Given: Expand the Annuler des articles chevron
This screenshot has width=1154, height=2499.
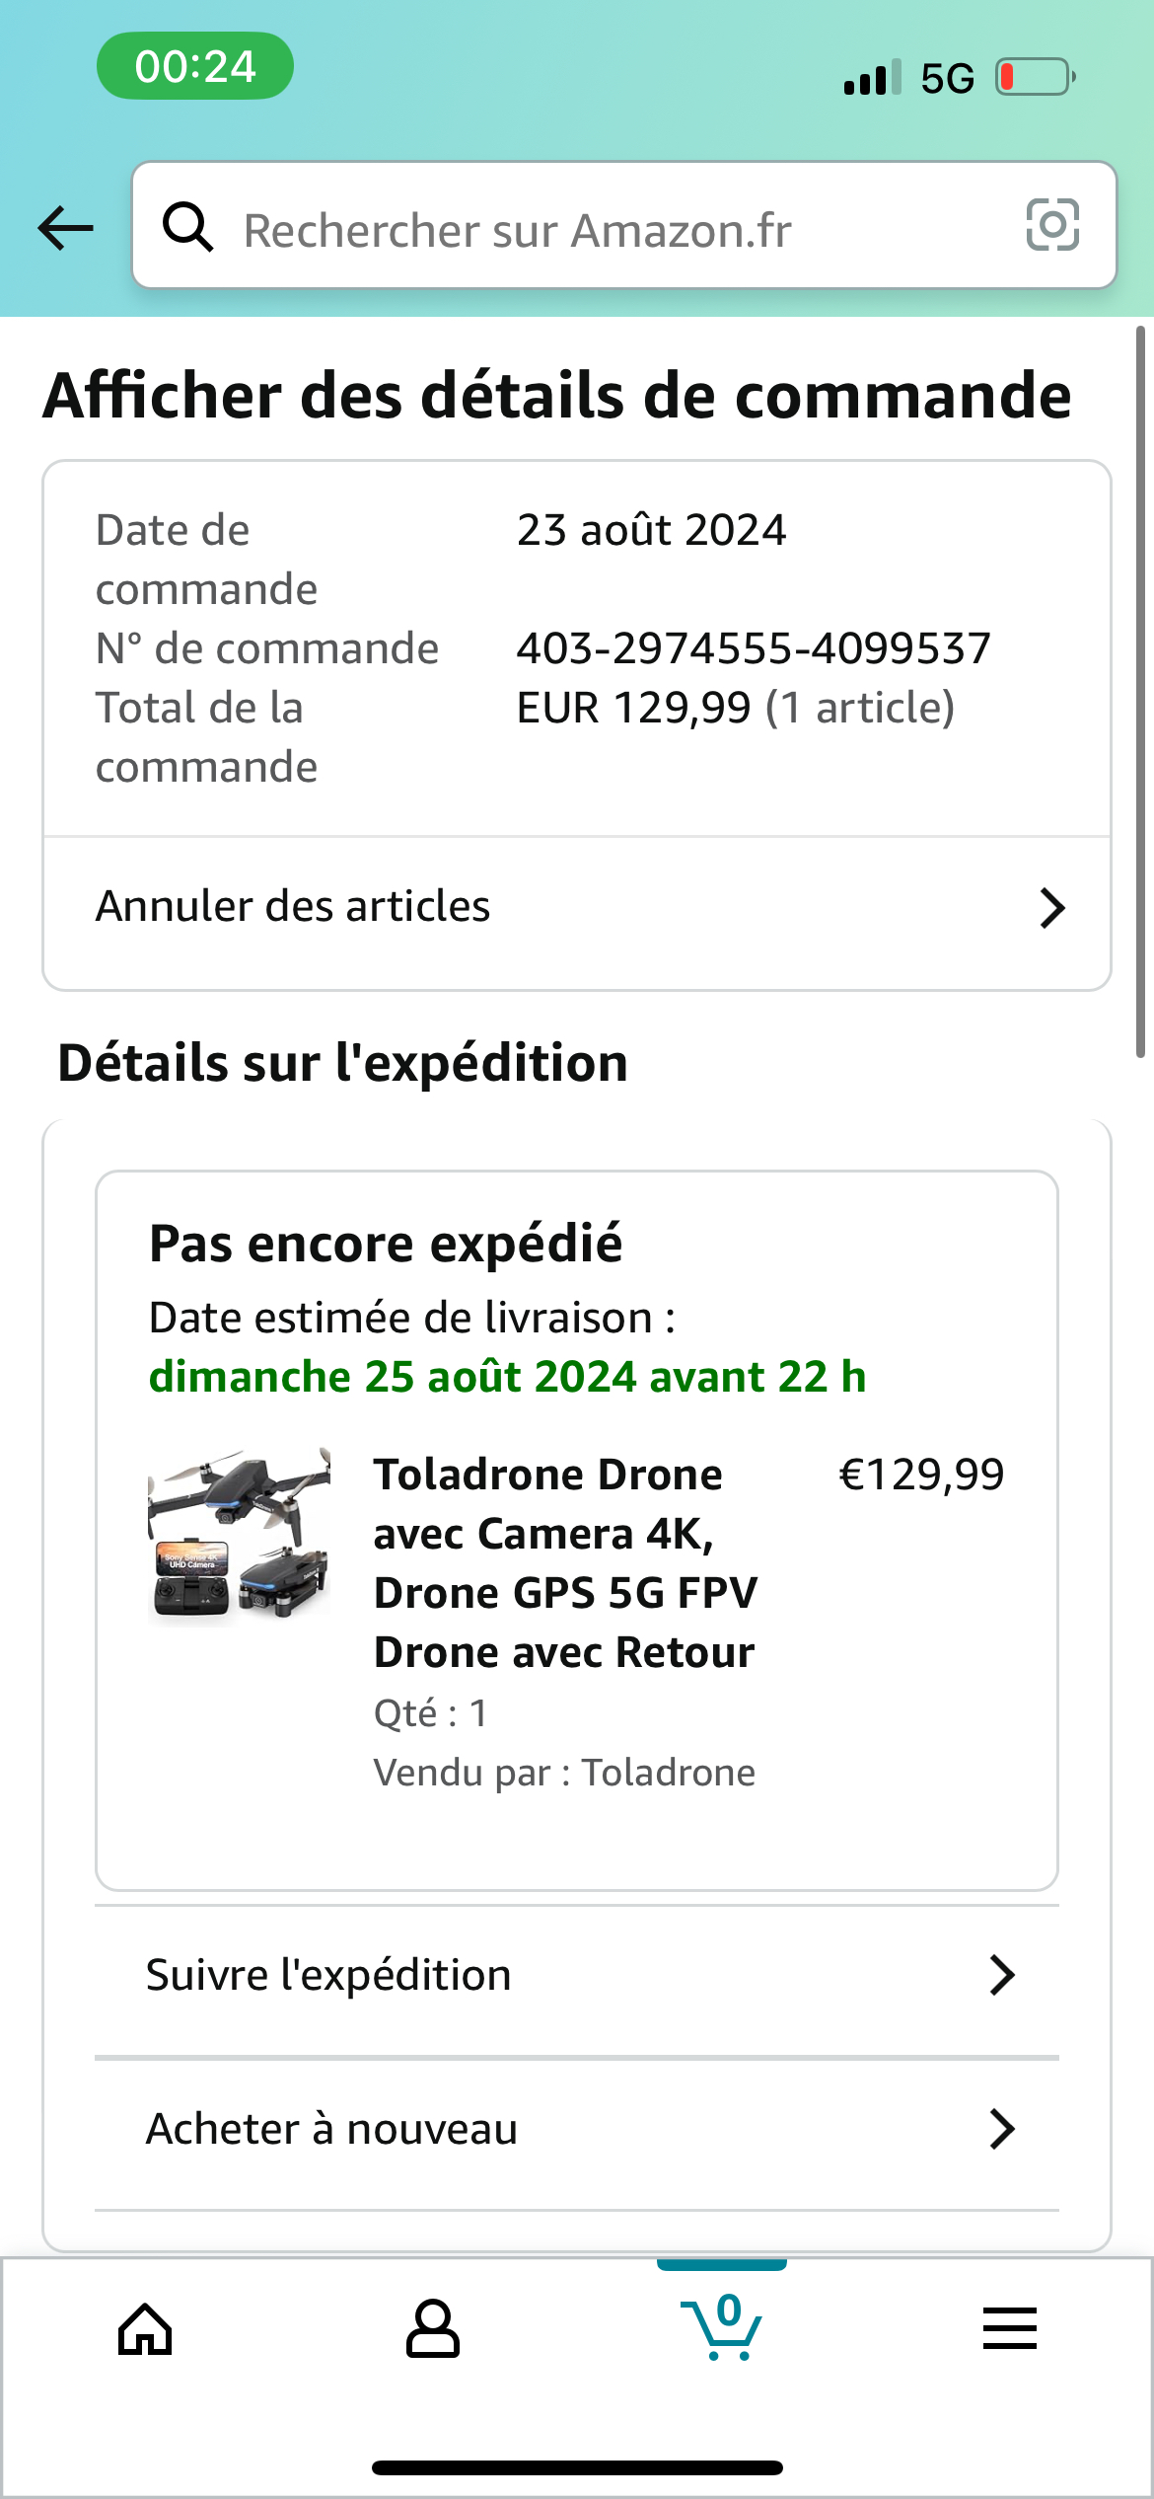Looking at the screenshot, I should tap(1052, 908).
